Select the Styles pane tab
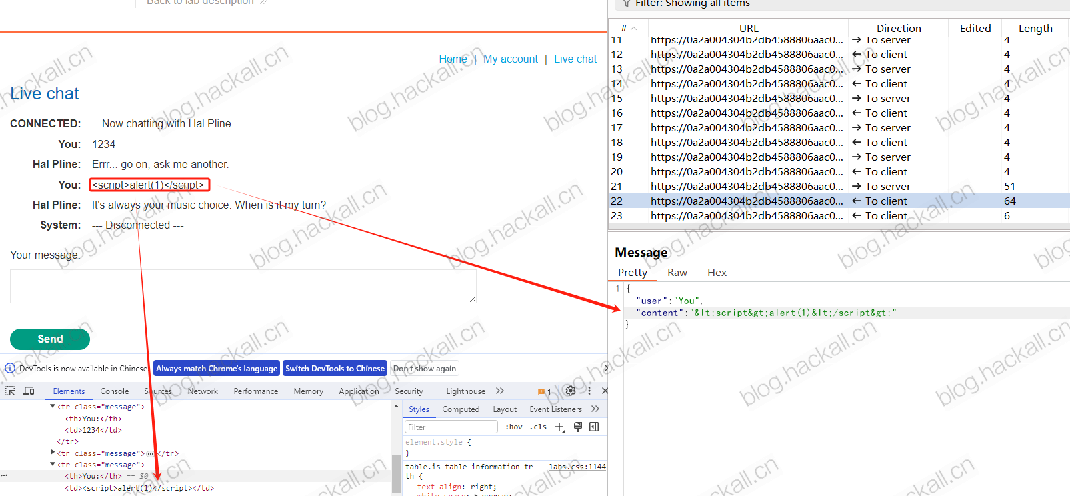The height and width of the screenshot is (496, 1070). (x=419, y=409)
